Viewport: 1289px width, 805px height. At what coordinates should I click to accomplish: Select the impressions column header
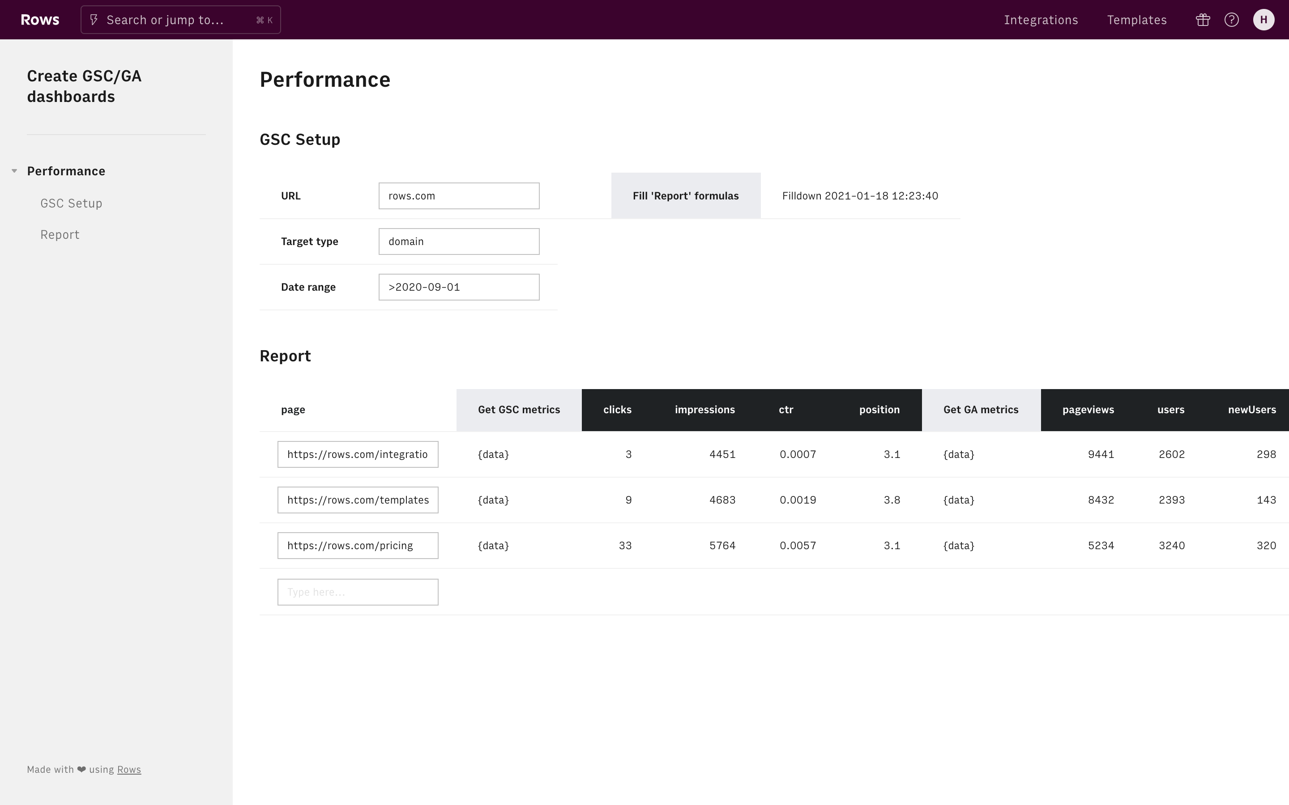(704, 409)
